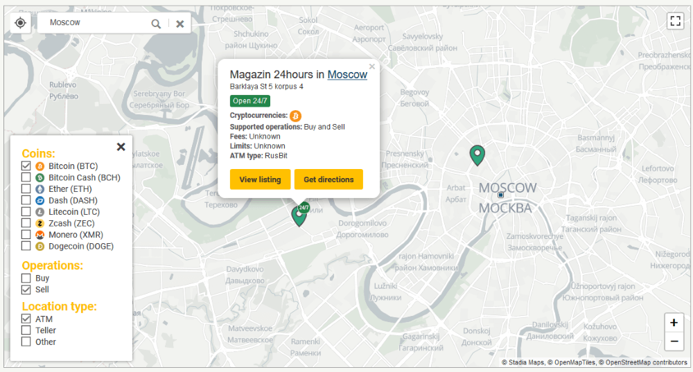Select the green map pin near Presnensky
Image resolution: width=693 pixels, height=372 pixels.
tap(477, 155)
